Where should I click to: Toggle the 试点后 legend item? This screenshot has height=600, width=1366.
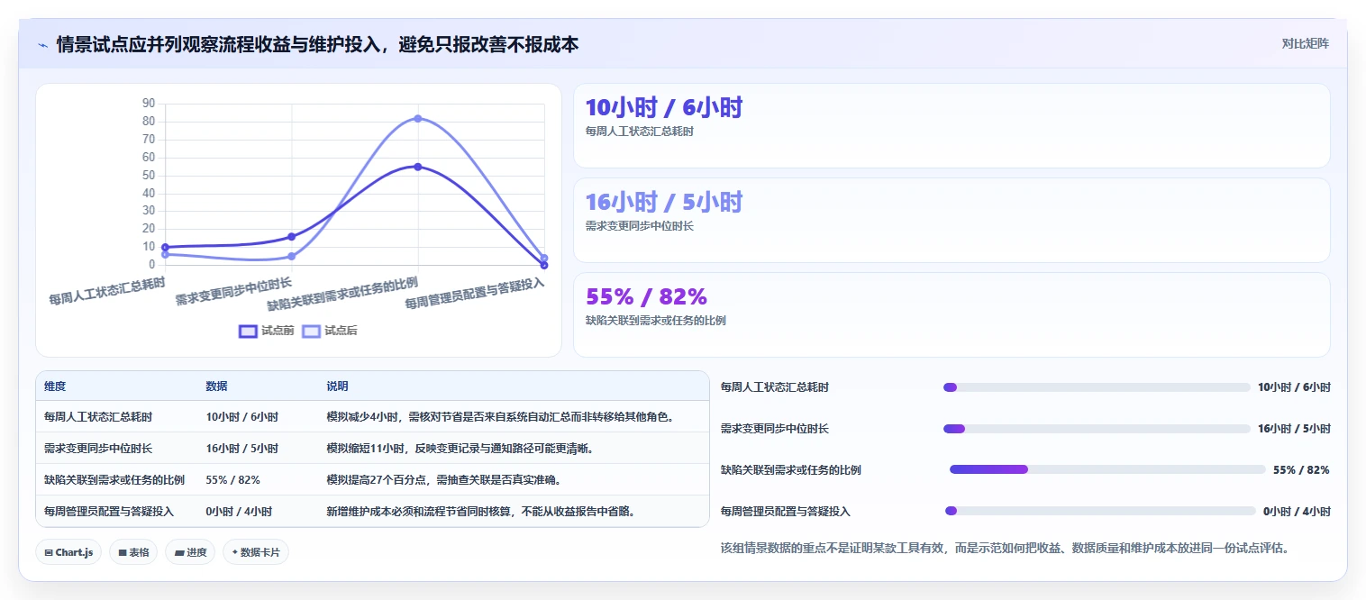330,331
